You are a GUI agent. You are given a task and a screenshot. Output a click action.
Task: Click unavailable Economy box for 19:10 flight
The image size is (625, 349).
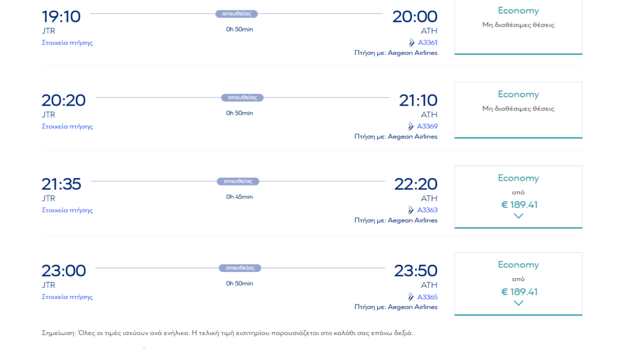518,26
